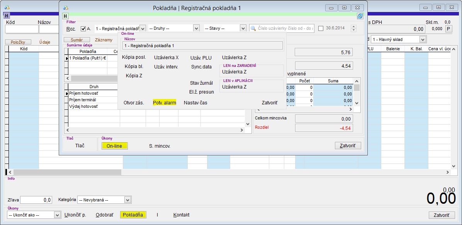The image size is (462, 225).
Task: Open the Registračná pokladňa filter dropdown
Action: click(143, 29)
